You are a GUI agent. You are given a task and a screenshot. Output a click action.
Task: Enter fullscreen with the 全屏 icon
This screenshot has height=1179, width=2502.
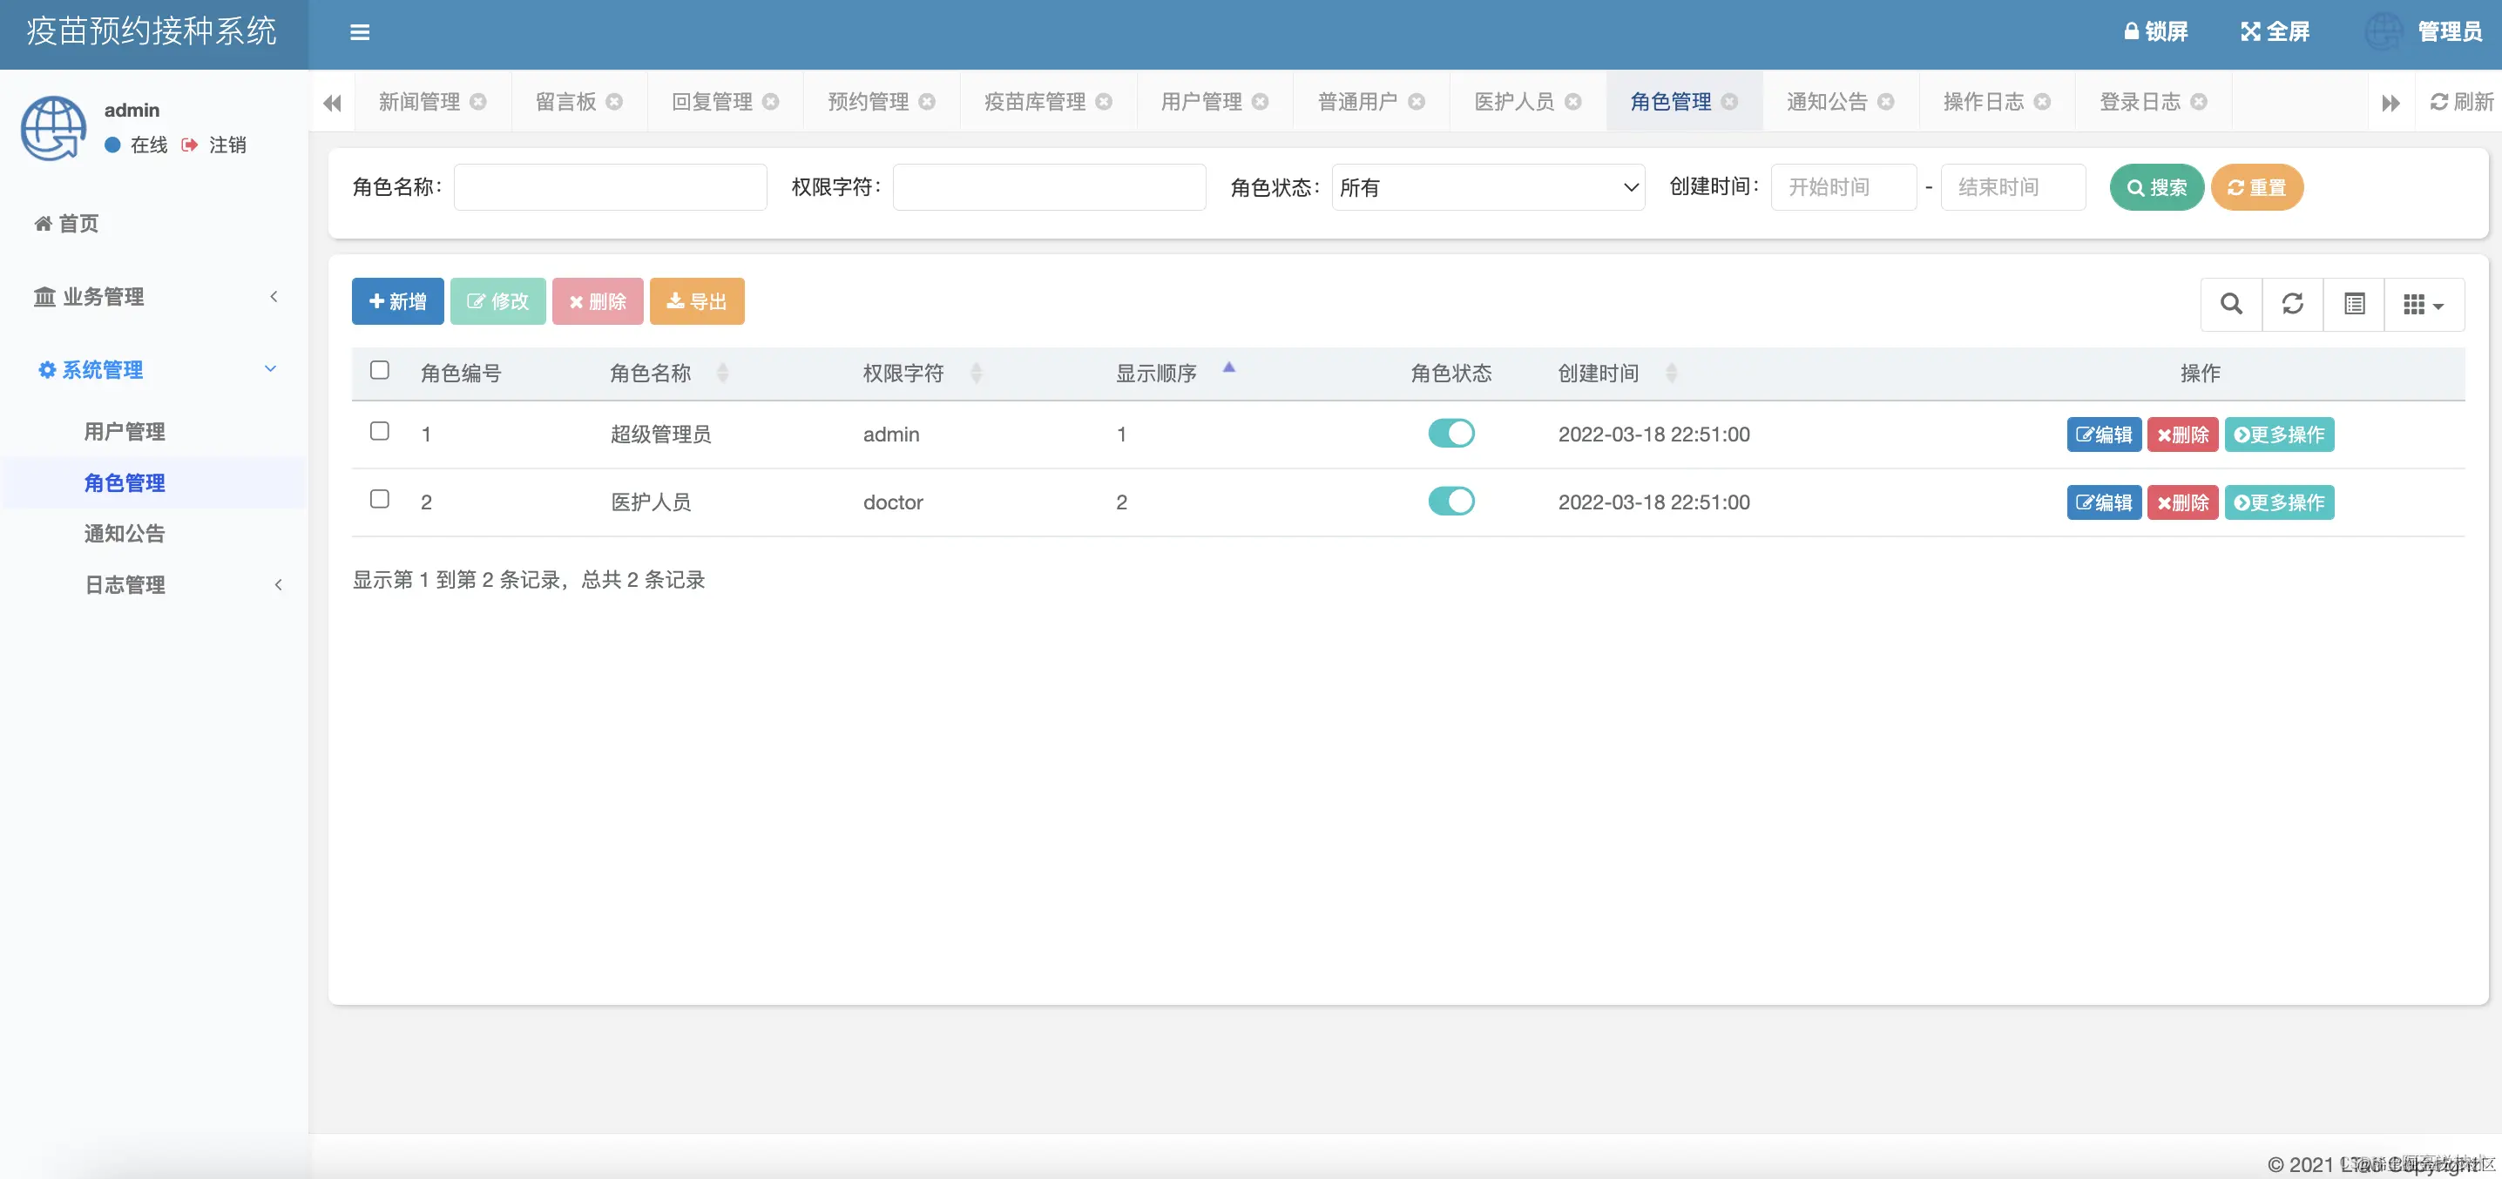2250,32
